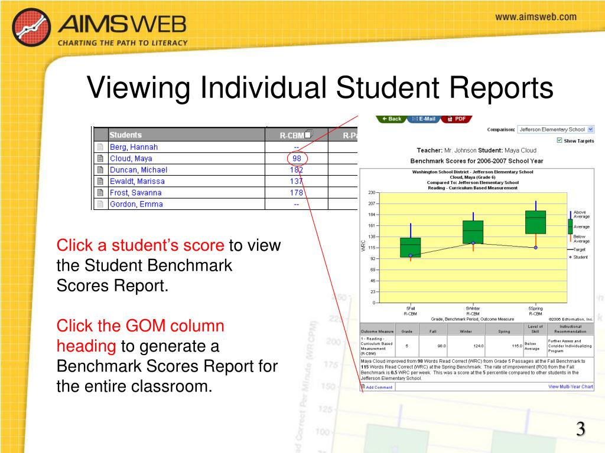Click the Student legend marker
The width and height of the screenshot is (605, 453).
coord(570,257)
